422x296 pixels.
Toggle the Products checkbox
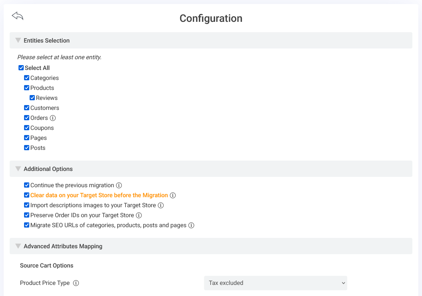(27, 88)
